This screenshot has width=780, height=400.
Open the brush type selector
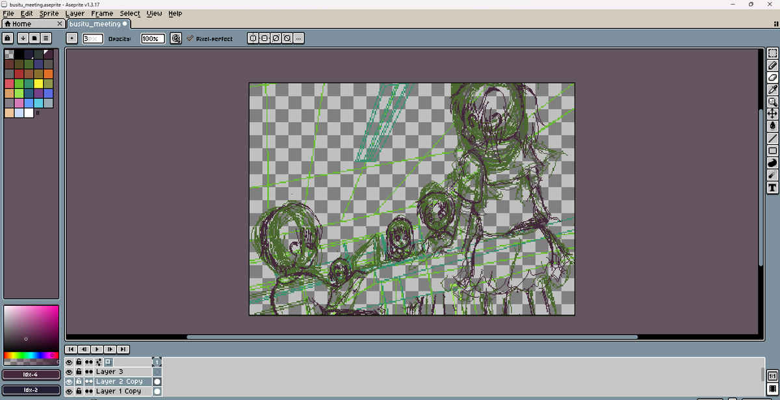71,38
